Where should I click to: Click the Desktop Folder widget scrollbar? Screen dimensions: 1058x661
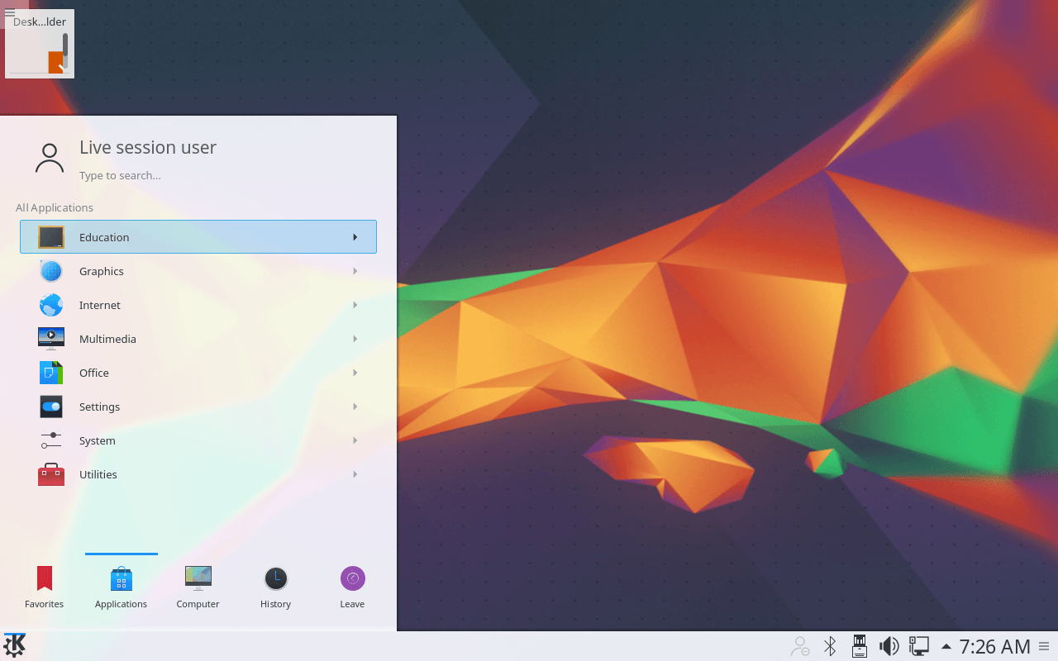point(65,50)
